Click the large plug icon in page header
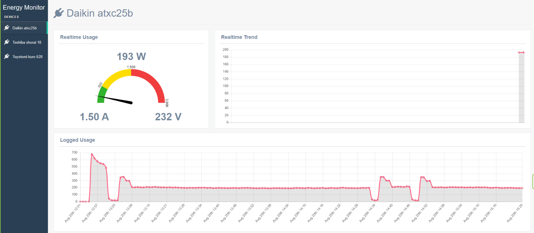 tap(58, 13)
